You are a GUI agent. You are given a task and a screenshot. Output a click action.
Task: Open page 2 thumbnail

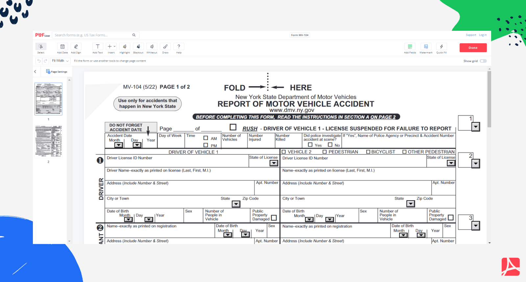[48, 141]
